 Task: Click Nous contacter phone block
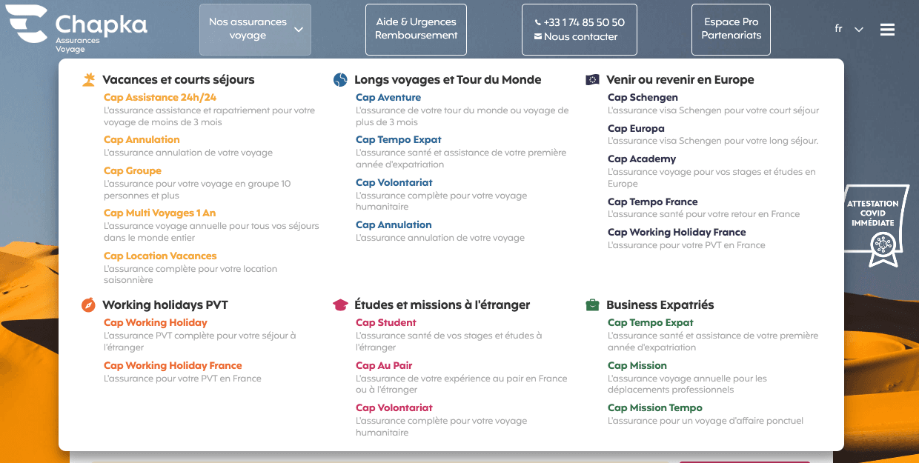pos(579,29)
